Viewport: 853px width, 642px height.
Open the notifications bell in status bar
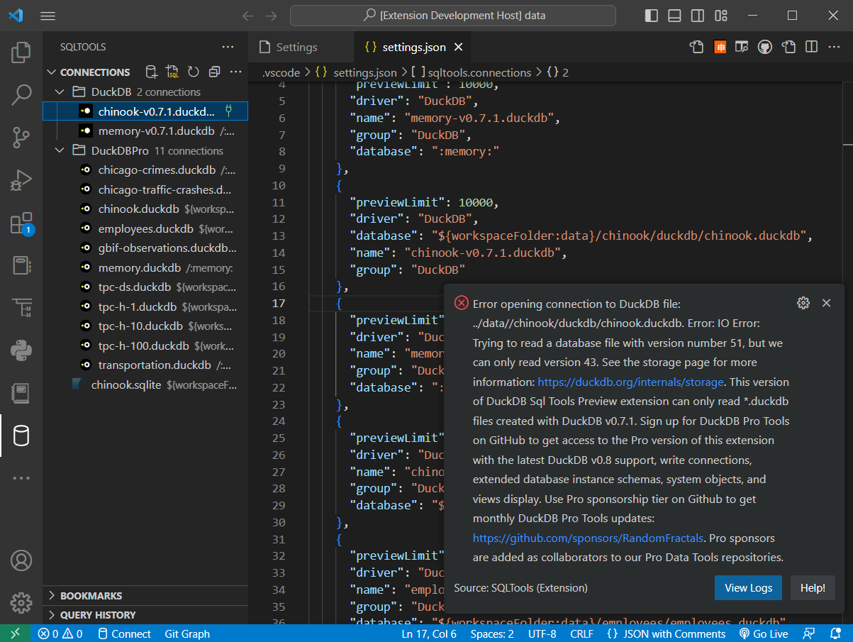point(834,633)
